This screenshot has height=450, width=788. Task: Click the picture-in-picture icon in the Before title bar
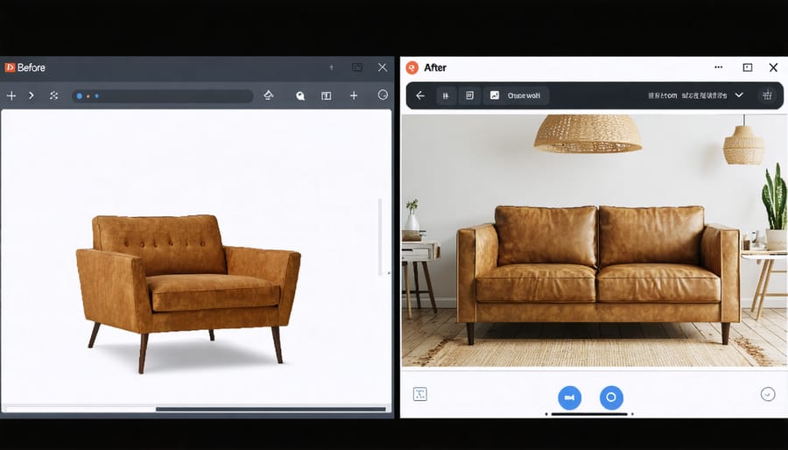[357, 67]
